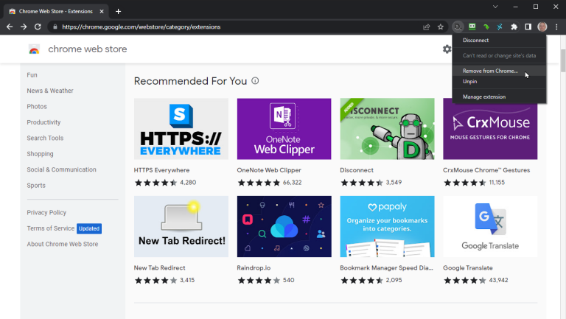The image size is (566, 319).
Task: Open the blue crossed-arrows extension icon
Action: (x=500, y=27)
